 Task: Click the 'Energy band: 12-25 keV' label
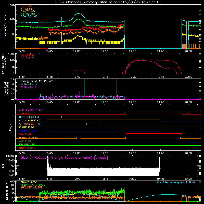37,81
